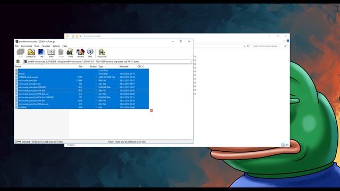Select the microcode_amd_fam15h.bin file row
Image resolution: width=340 pixels, height=191 pixels.
point(82,91)
